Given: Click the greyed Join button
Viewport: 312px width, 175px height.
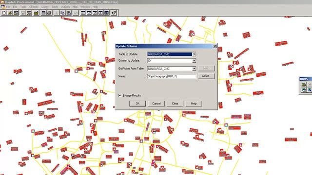Looking at the screenshot, I should (x=206, y=68).
